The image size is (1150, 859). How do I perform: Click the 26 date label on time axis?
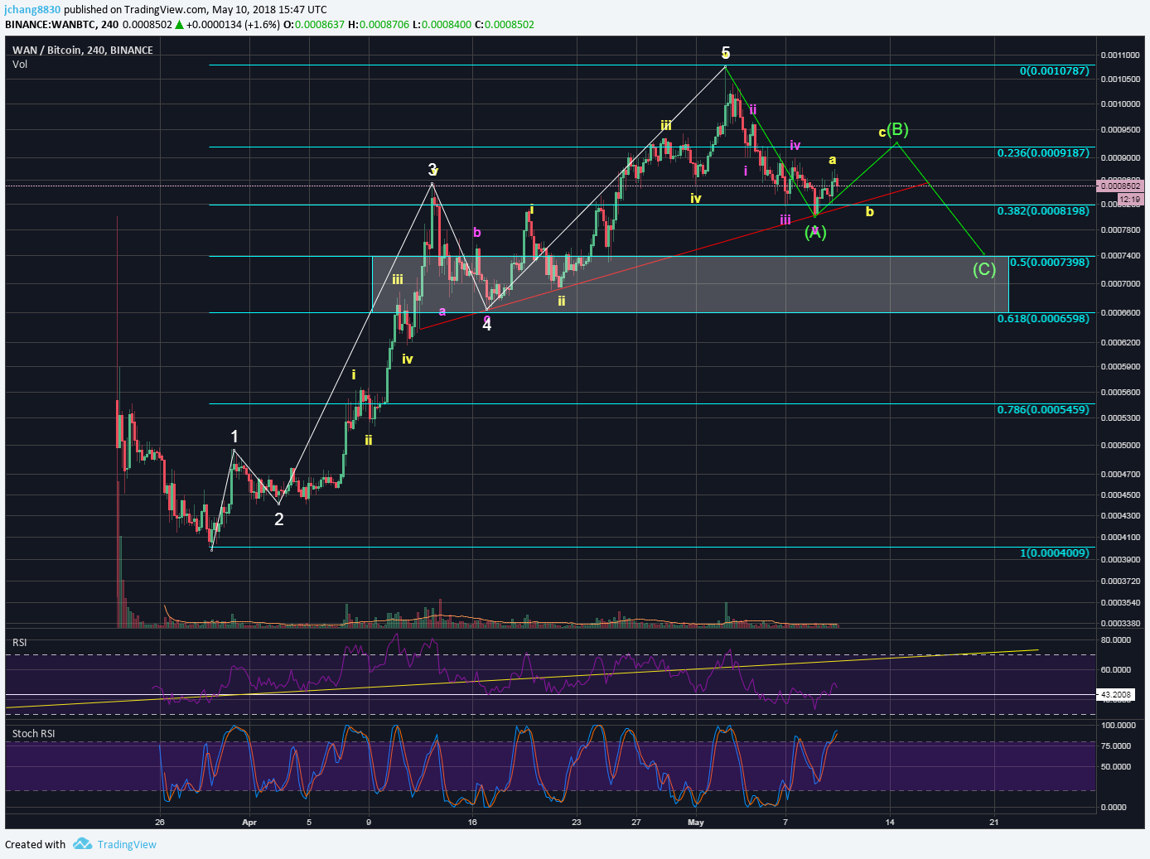[x=160, y=823]
